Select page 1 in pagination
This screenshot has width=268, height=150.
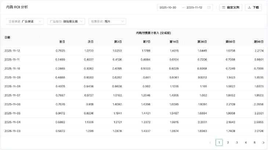pos(219,143)
